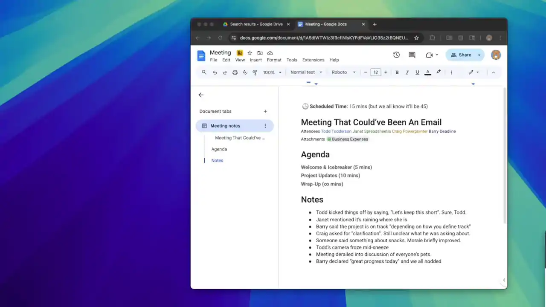Reload the page in Chrome

pyautogui.click(x=220, y=38)
